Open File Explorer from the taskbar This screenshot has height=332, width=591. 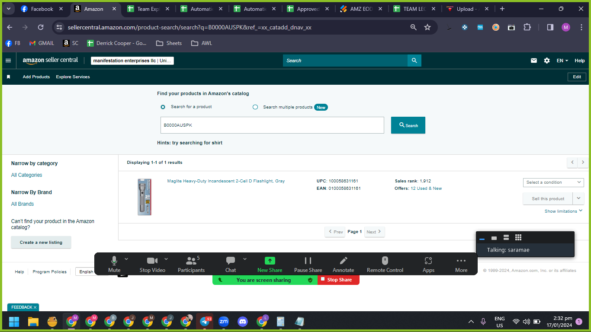click(33, 322)
